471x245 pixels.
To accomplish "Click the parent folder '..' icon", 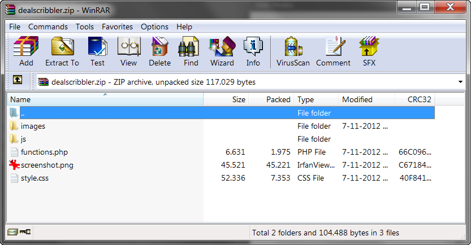I will (x=14, y=113).
